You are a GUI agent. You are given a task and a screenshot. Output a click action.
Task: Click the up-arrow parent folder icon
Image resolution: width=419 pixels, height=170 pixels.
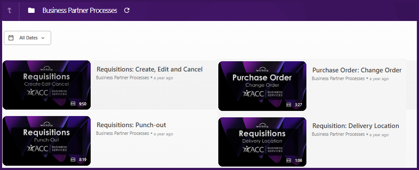pyautogui.click(x=9, y=10)
